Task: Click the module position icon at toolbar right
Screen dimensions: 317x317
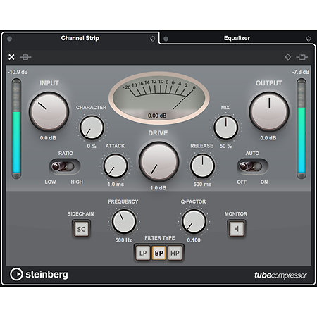Action: coord(302,57)
